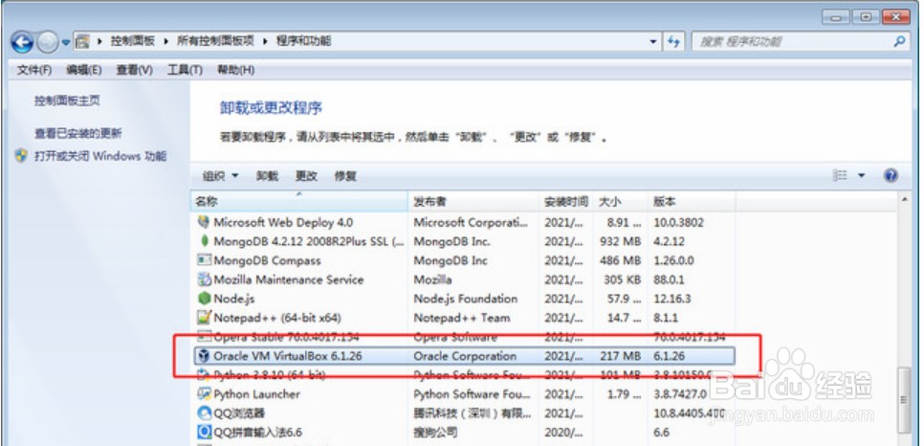The height and width of the screenshot is (446, 924).
Task: Select the Python 3.8.10 icon
Action: click(204, 374)
